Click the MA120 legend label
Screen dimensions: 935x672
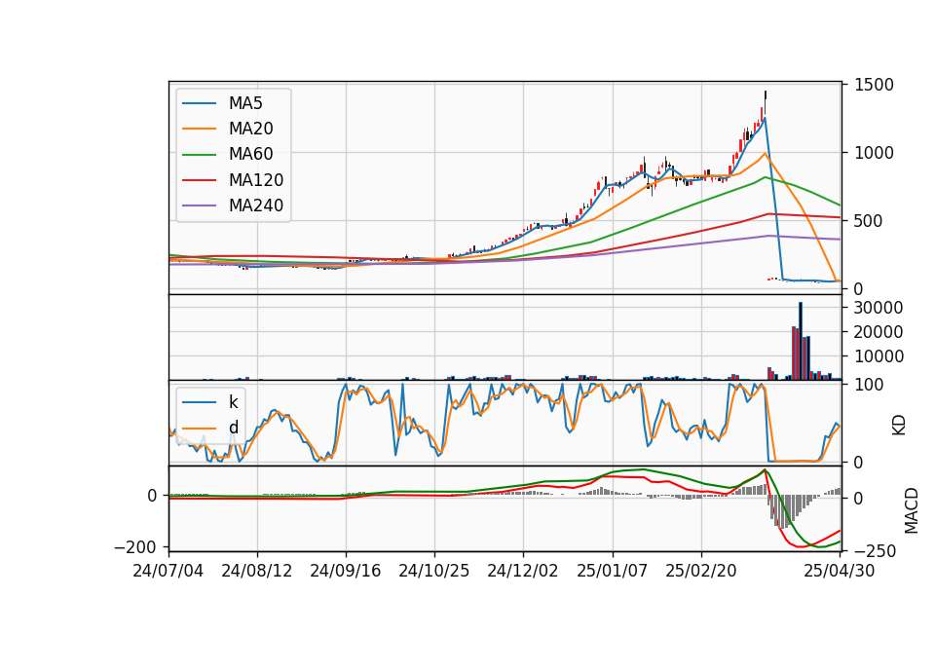pyautogui.click(x=256, y=180)
